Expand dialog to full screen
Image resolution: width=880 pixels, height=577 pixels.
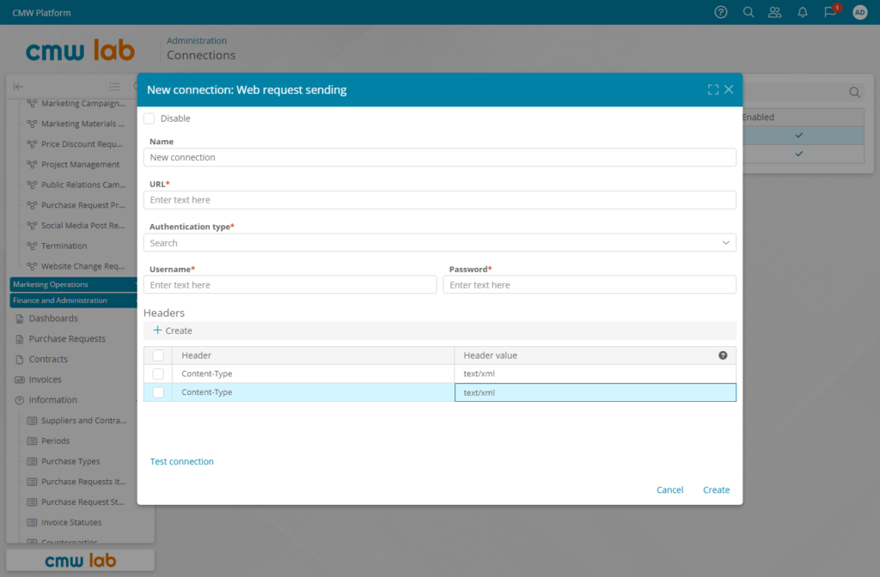(x=712, y=89)
